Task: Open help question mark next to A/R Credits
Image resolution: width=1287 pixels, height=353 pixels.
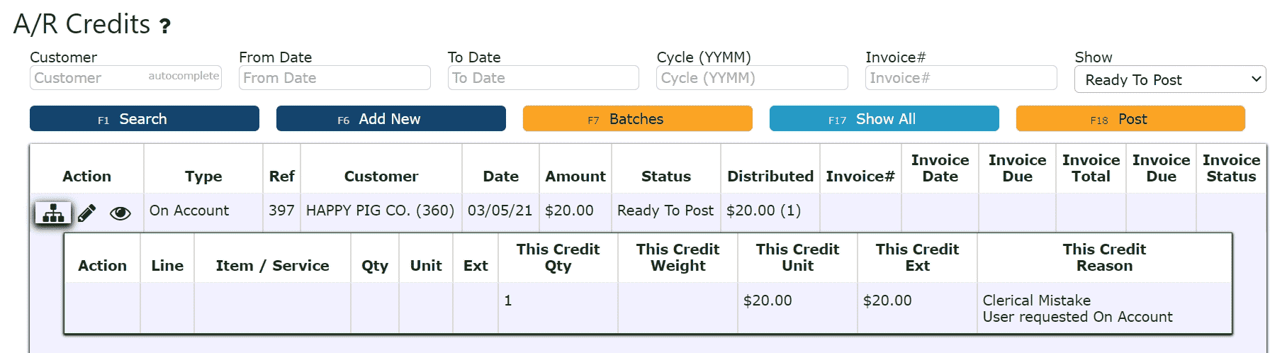Action: [165, 27]
